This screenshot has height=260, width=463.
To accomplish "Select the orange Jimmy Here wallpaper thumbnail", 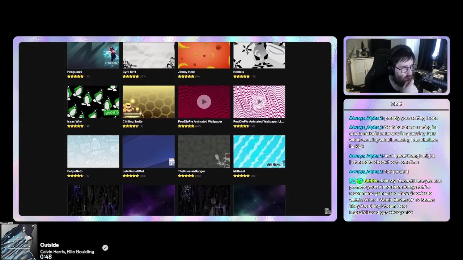I will pyautogui.click(x=204, y=55).
